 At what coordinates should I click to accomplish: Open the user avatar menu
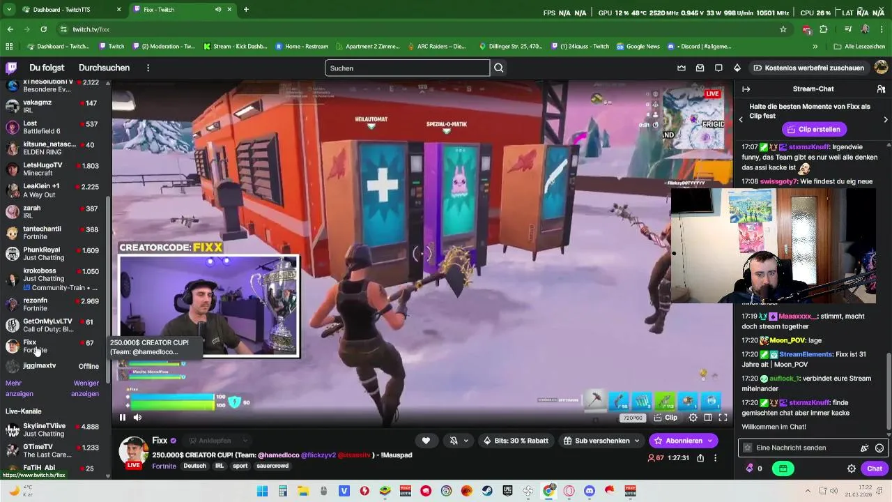(x=881, y=68)
